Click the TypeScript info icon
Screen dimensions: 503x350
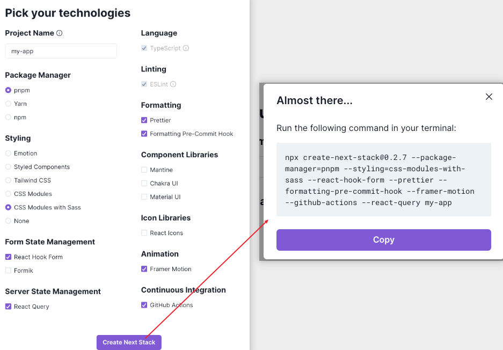[x=186, y=48]
